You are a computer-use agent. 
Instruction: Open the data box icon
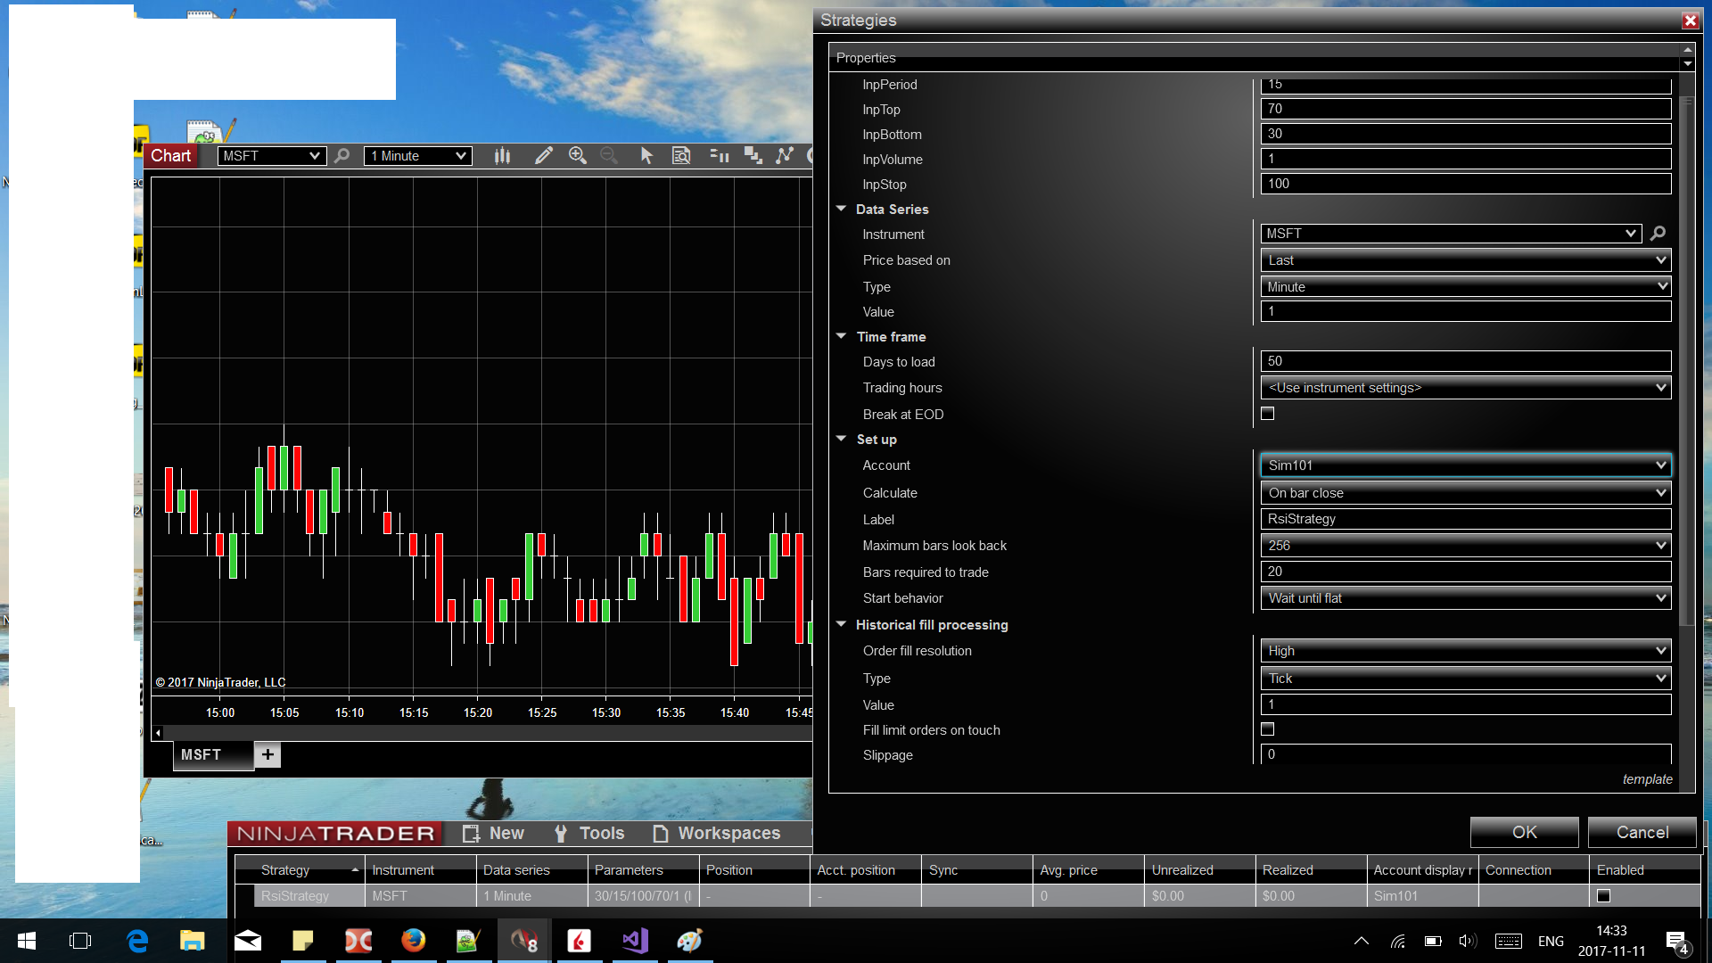pos(681,156)
